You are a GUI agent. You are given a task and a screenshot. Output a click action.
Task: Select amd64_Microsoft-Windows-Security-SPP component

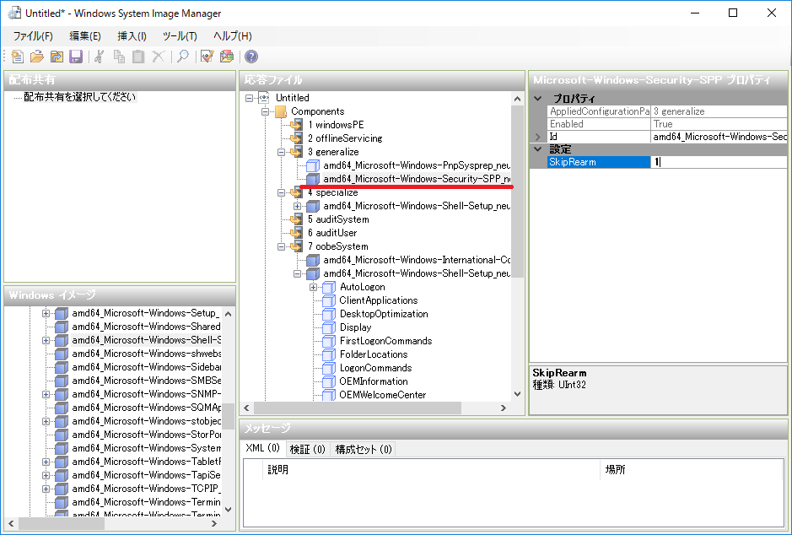tap(417, 179)
